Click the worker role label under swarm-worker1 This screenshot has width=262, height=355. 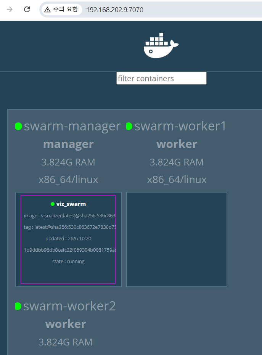pyautogui.click(x=177, y=144)
